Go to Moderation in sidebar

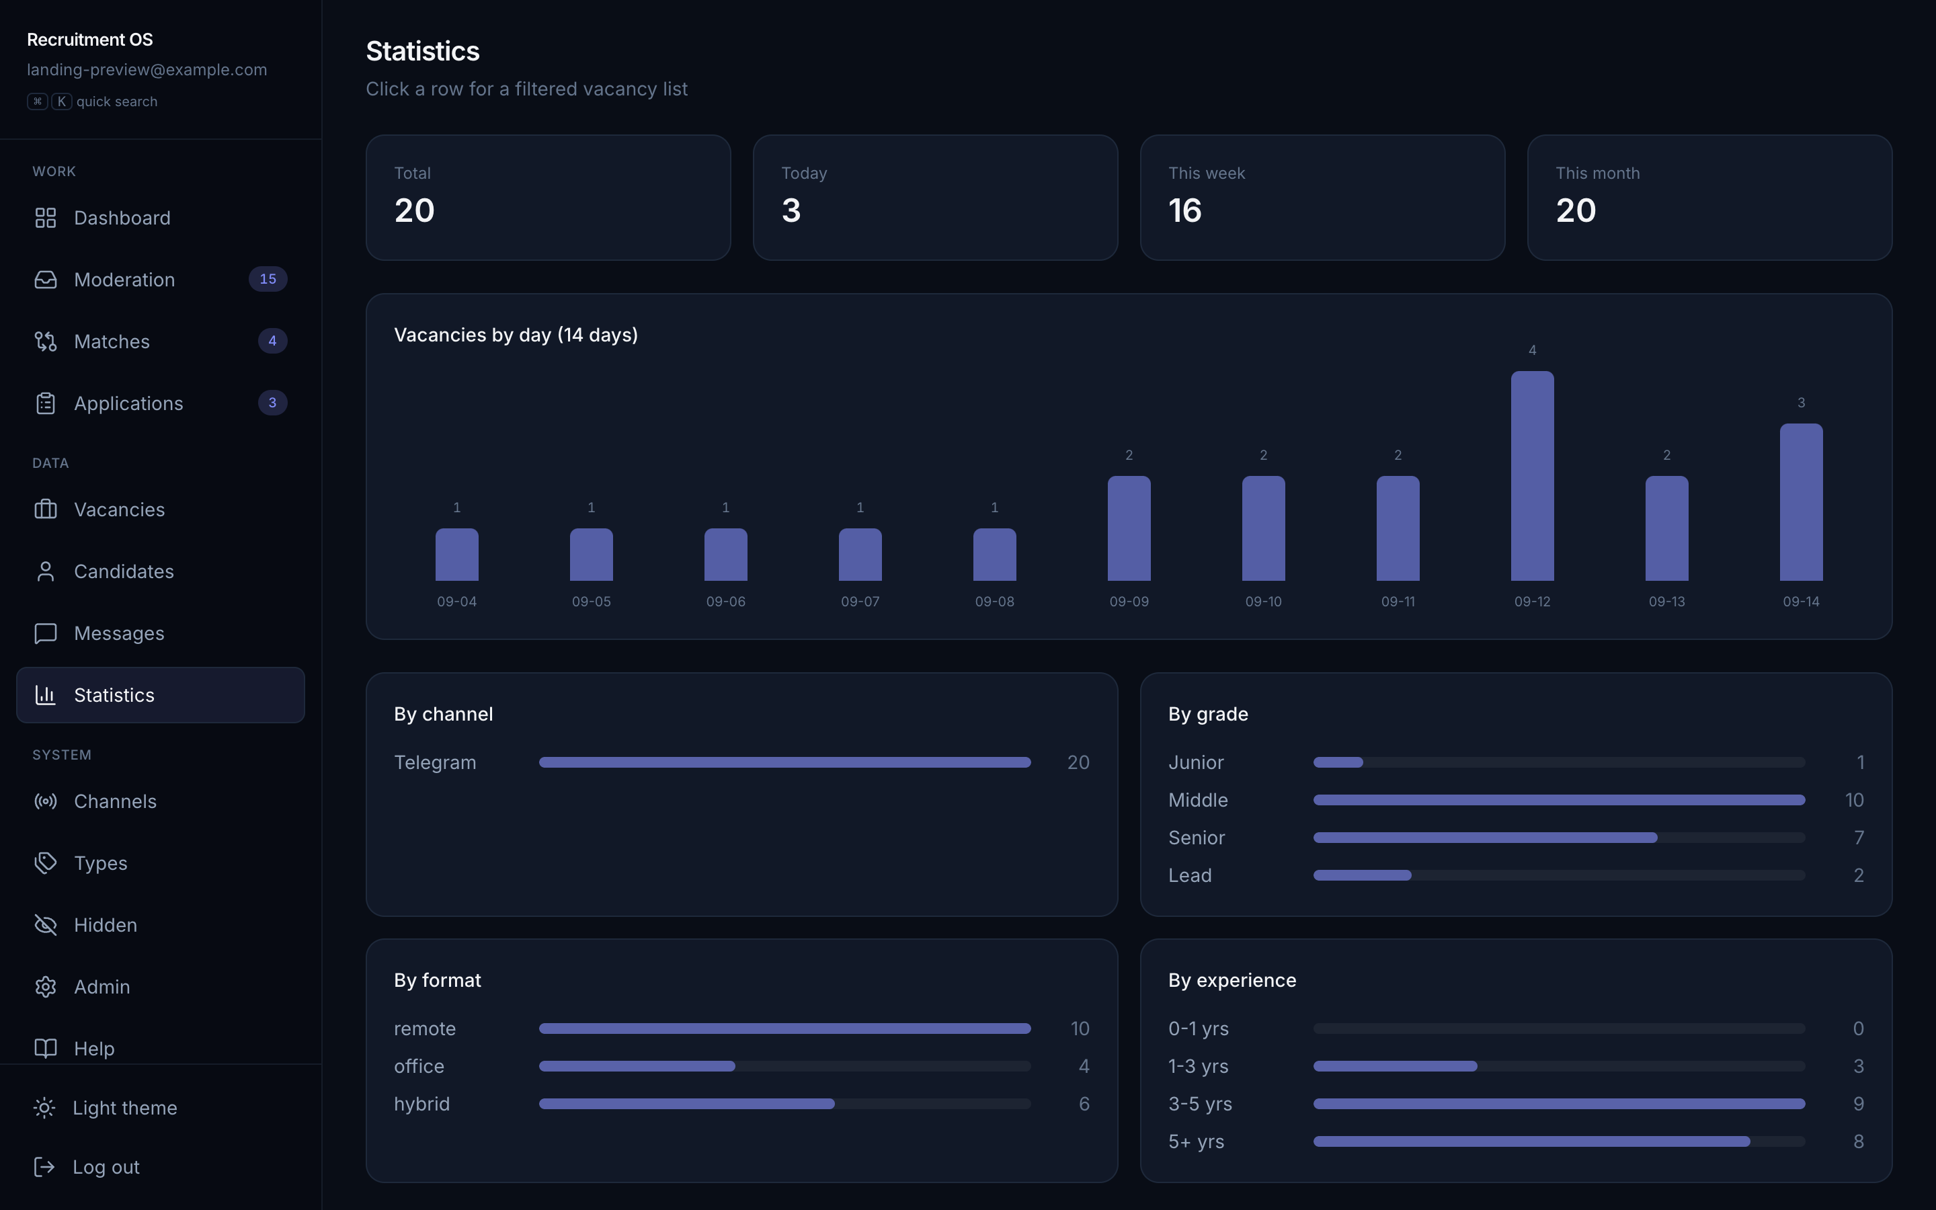(x=160, y=279)
